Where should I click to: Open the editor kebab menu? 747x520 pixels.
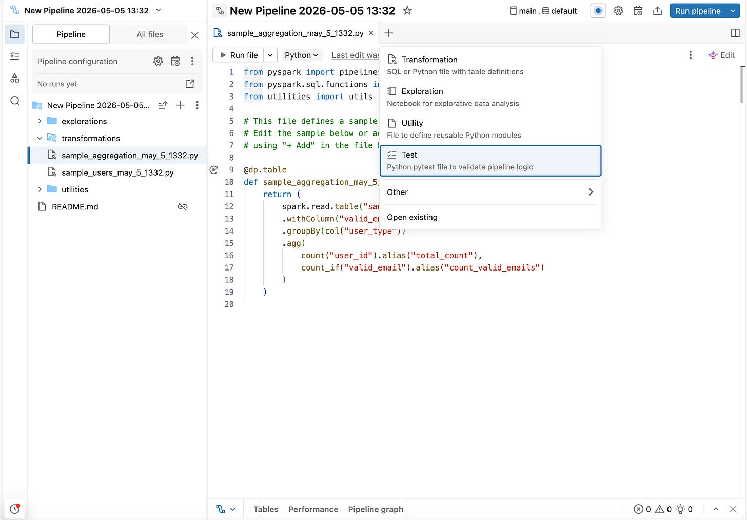click(691, 55)
